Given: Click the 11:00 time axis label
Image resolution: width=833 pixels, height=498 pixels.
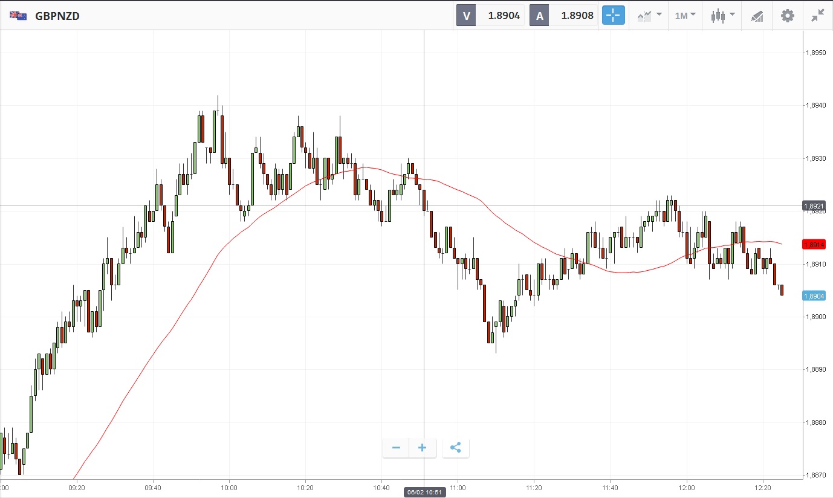Looking at the screenshot, I should coord(458,487).
